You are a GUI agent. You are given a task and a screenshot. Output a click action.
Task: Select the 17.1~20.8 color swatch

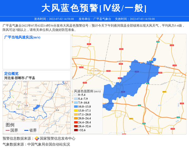76,114
